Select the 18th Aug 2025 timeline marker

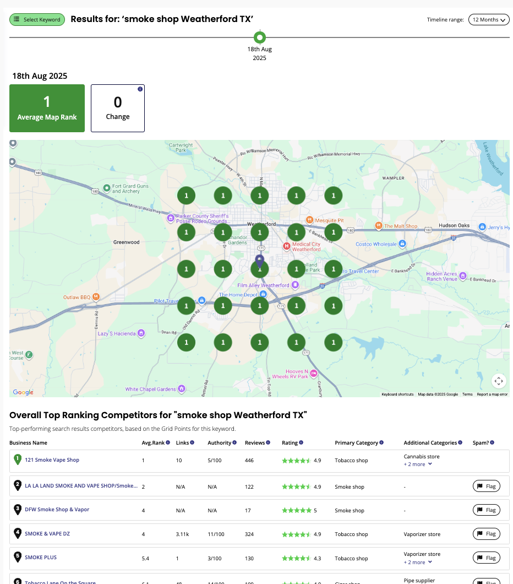click(260, 37)
